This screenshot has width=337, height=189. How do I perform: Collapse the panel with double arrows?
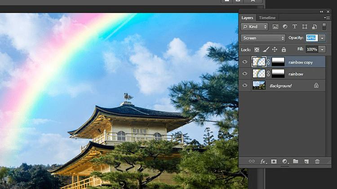321,12
